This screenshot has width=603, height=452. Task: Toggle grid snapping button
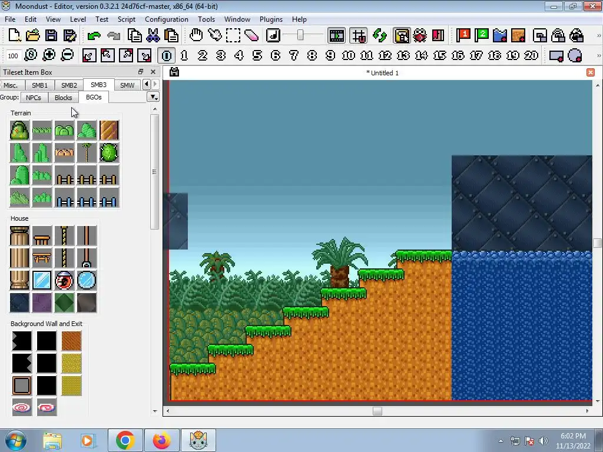pyautogui.click(x=359, y=35)
